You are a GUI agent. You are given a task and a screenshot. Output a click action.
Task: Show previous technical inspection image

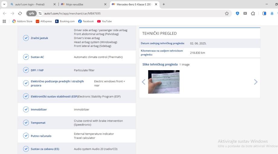click(144, 82)
